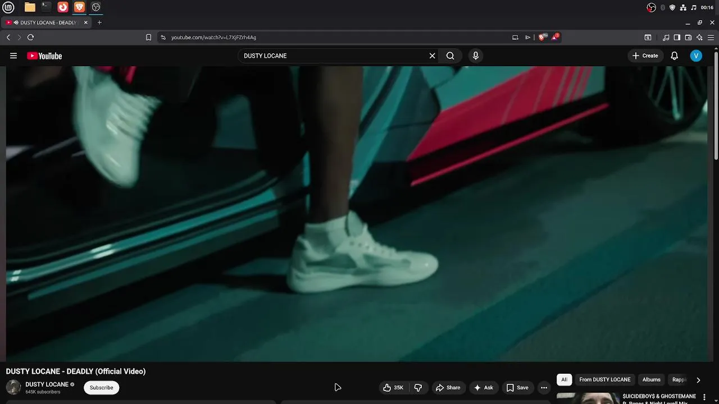719x404 pixels.
Task: Open the Brave Rewards triangle icon
Action: coord(555,37)
